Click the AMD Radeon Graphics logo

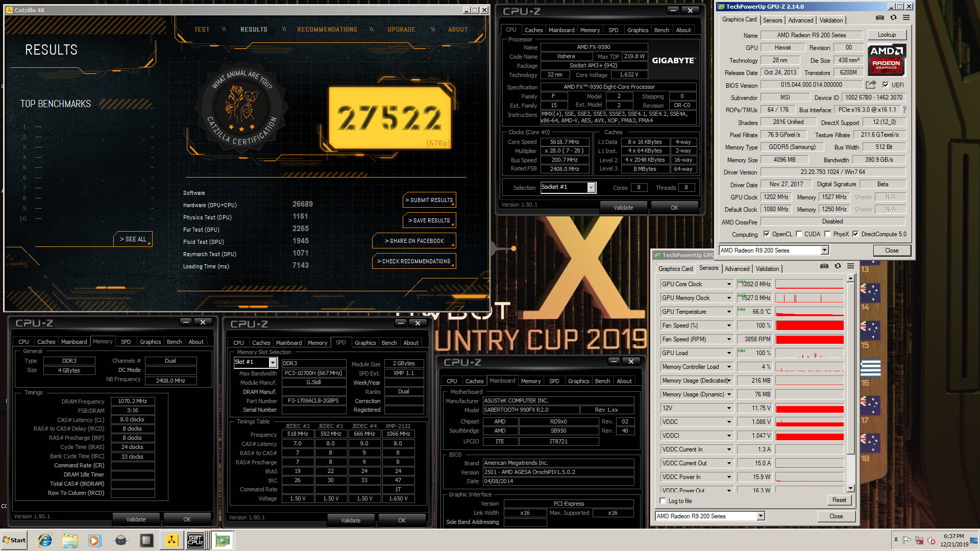click(x=887, y=60)
